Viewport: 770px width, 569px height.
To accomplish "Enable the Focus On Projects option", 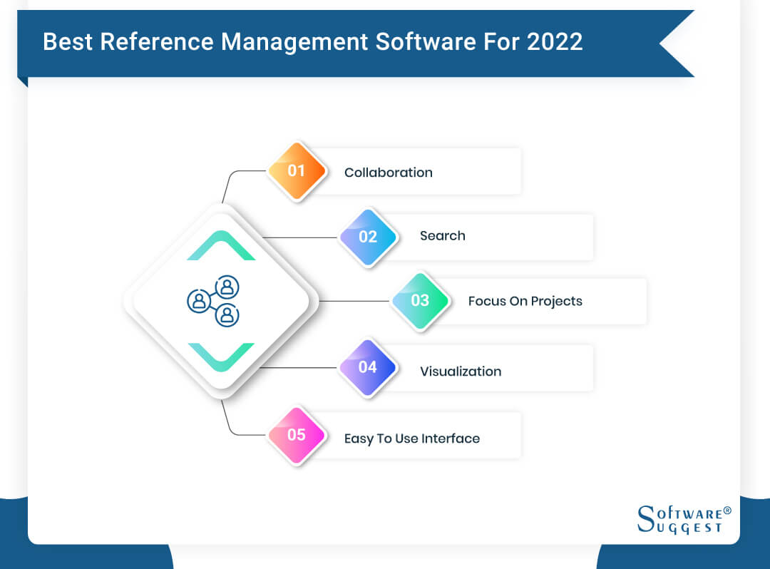I will (525, 301).
